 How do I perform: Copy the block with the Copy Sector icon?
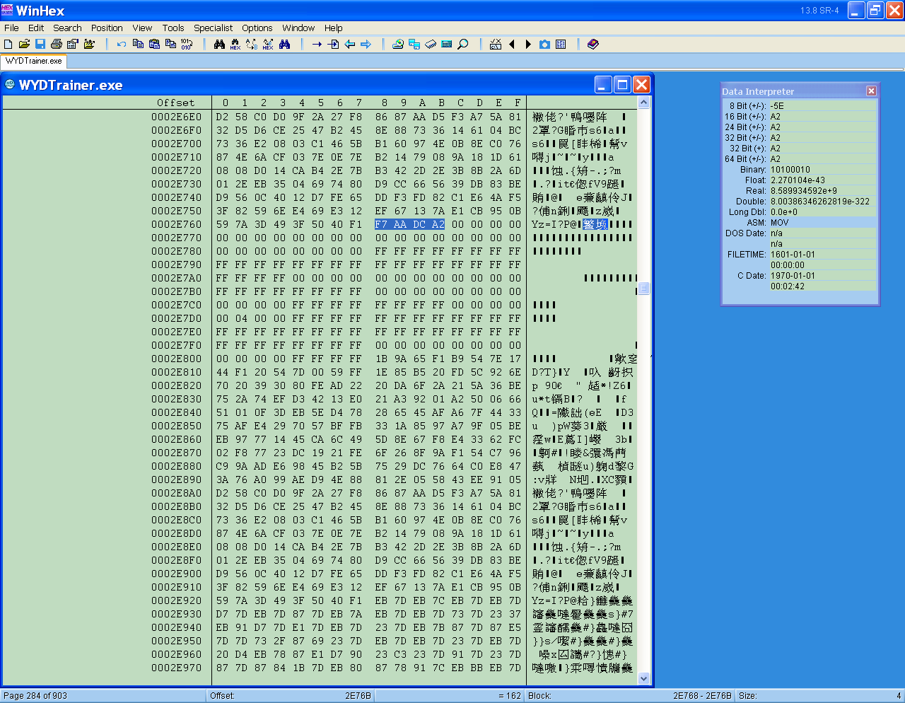click(x=138, y=44)
